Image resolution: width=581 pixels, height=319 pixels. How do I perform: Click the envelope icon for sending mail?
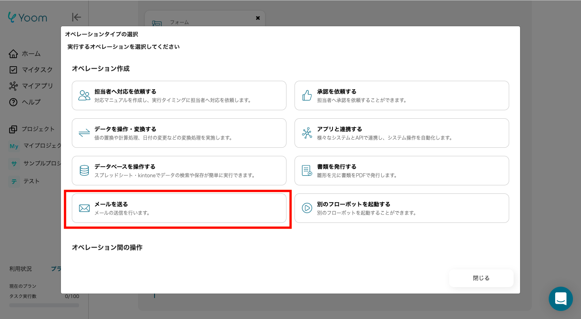pos(84,208)
